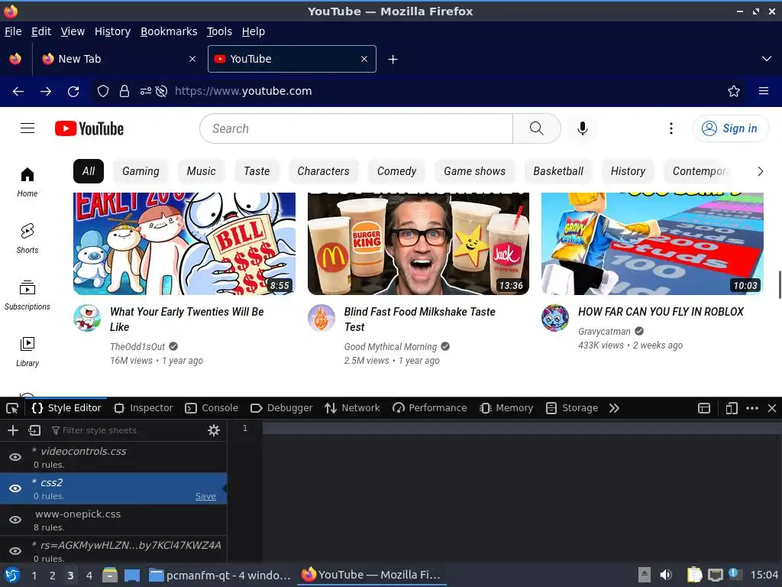Open Library in sidebar

tap(27, 352)
